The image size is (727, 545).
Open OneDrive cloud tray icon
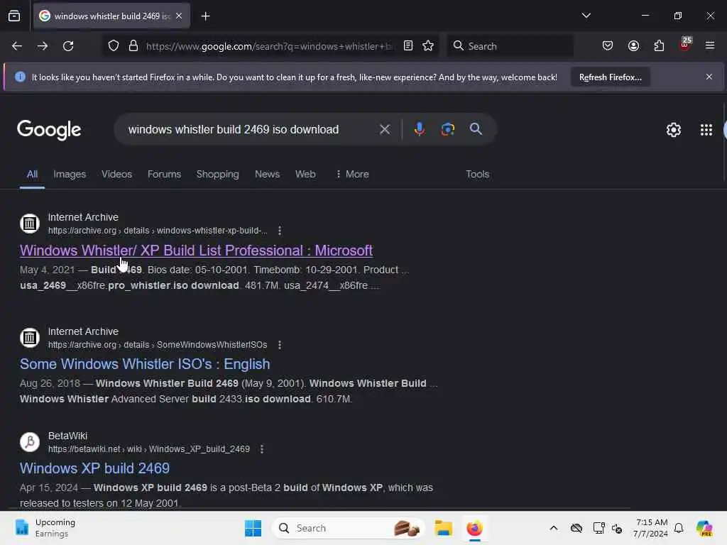[x=576, y=528]
